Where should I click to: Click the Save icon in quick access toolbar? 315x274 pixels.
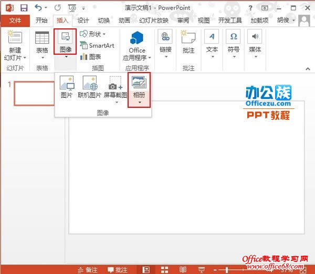pos(24,7)
